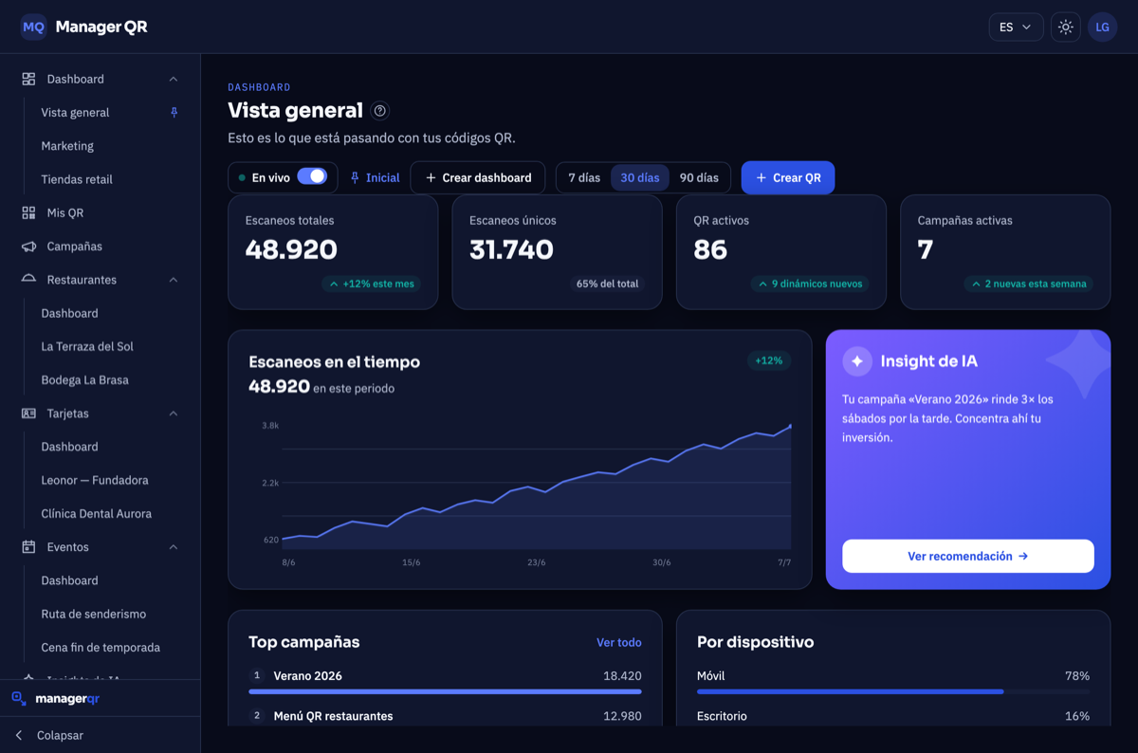Screen dimensions: 1138x753
Task: Click the 2 nuevas esta semana badge
Action: [1029, 284]
